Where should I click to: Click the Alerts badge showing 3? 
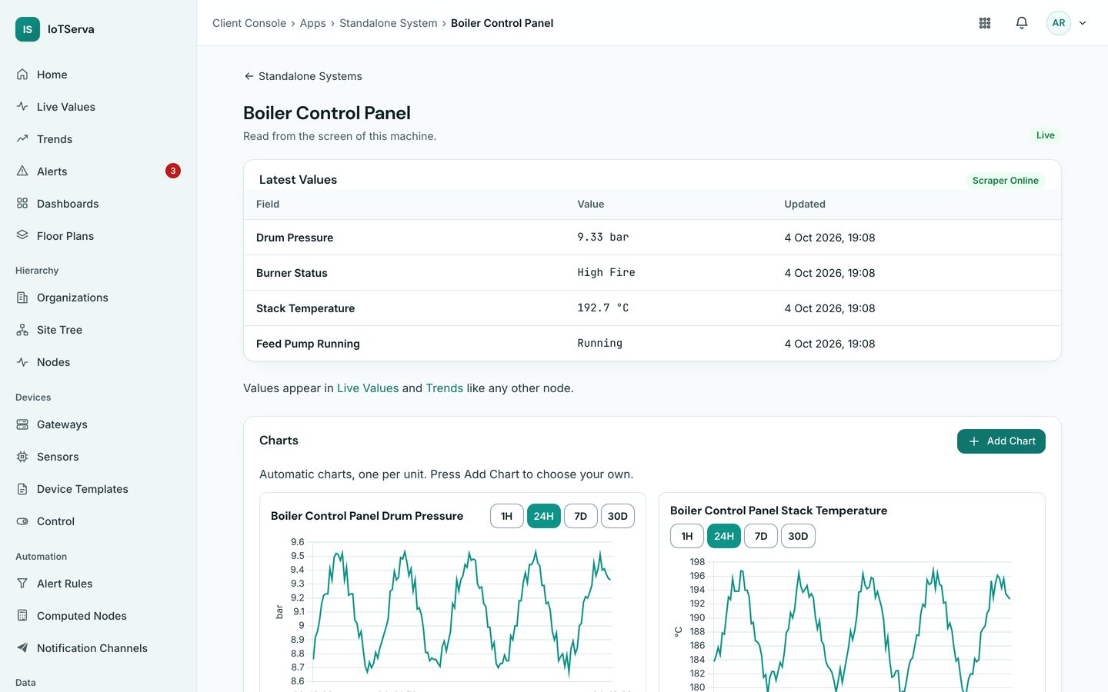coord(173,171)
